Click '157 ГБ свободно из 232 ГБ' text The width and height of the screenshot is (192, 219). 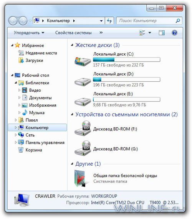point(118,65)
